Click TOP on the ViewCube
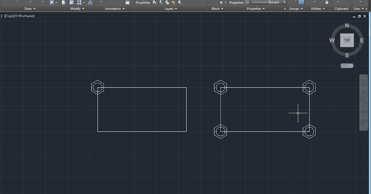The height and width of the screenshot is (194, 371). pyautogui.click(x=347, y=40)
